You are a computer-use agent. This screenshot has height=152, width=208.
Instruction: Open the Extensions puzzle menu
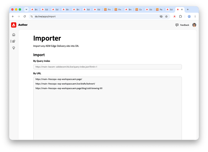coord(181,16)
